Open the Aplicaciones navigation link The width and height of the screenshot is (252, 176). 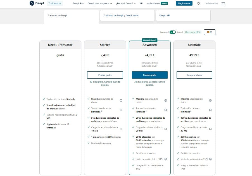[153, 3]
